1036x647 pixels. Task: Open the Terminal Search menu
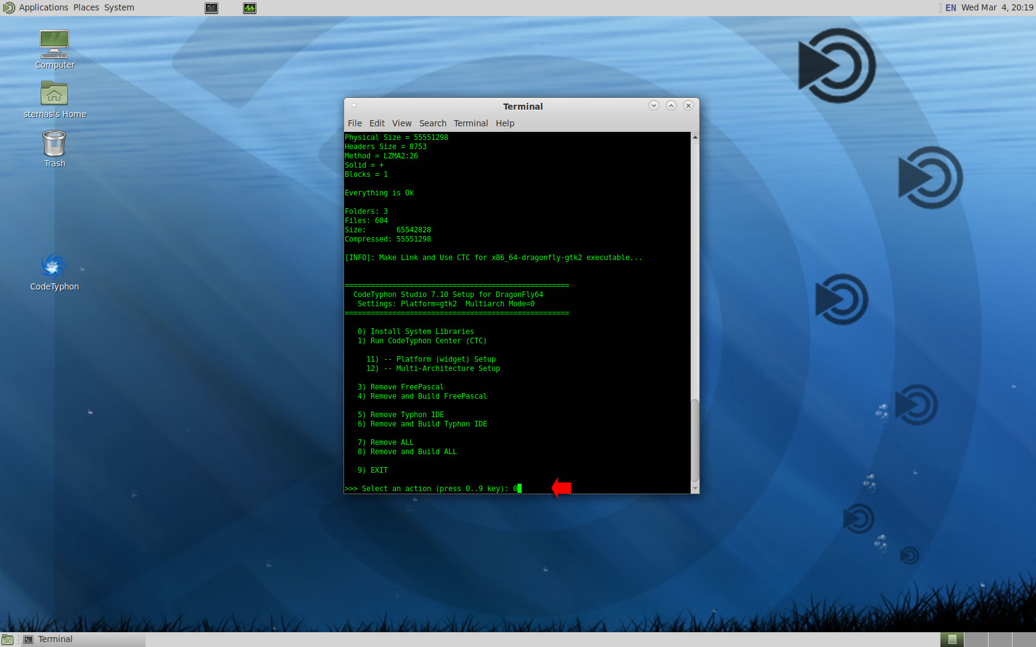coord(432,123)
